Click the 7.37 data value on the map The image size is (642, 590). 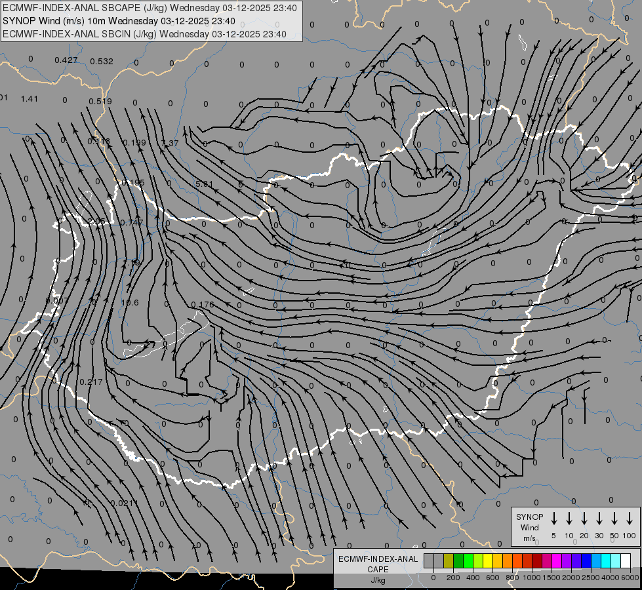[170, 143]
